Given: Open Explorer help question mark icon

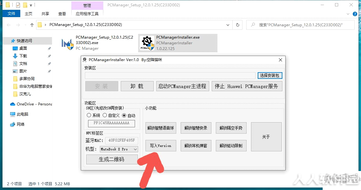Looking at the screenshot, I should click(355, 14).
